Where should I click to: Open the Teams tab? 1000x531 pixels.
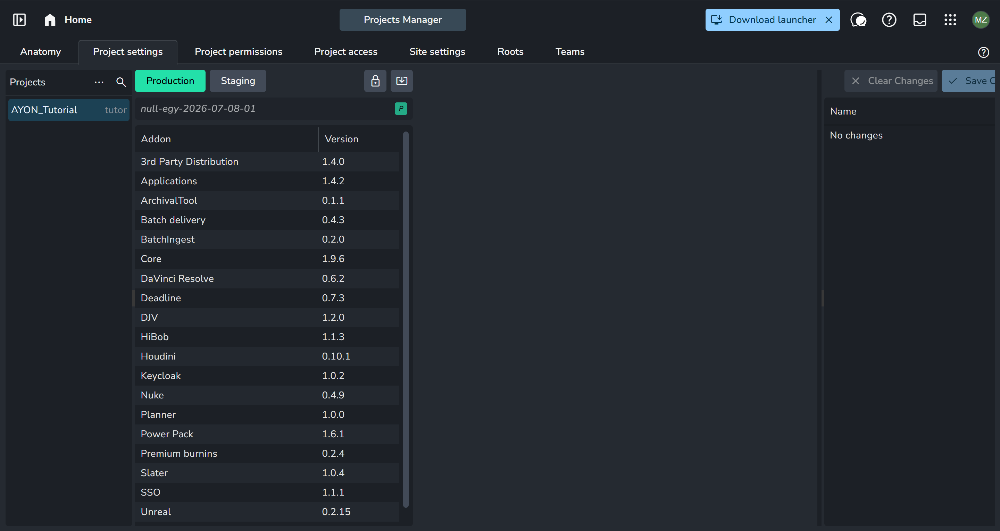pos(569,52)
